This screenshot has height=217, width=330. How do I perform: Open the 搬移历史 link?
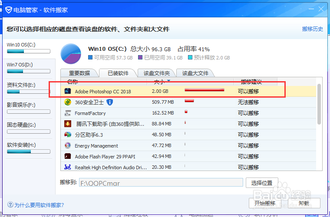click(x=313, y=29)
